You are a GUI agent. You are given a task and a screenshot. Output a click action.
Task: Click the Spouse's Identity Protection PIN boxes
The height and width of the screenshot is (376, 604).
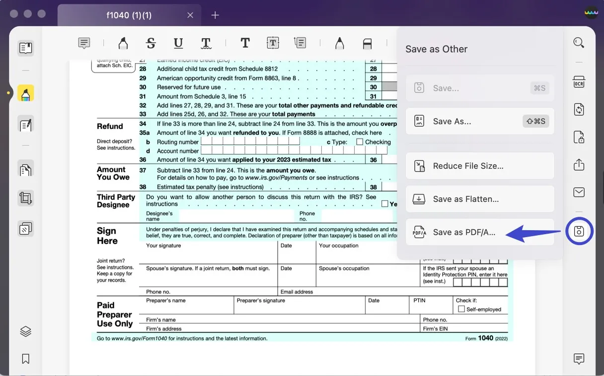tap(480, 282)
